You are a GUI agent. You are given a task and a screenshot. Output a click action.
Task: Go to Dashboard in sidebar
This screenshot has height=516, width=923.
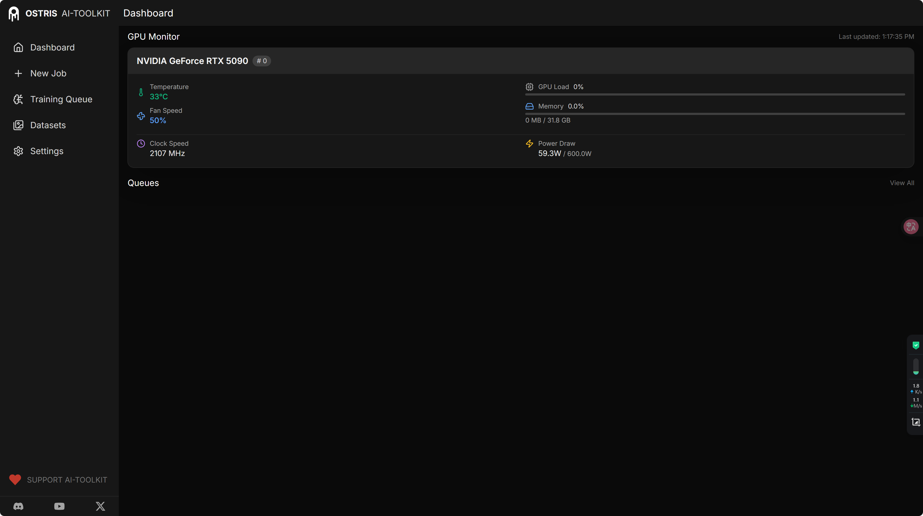click(x=52, y=47)
